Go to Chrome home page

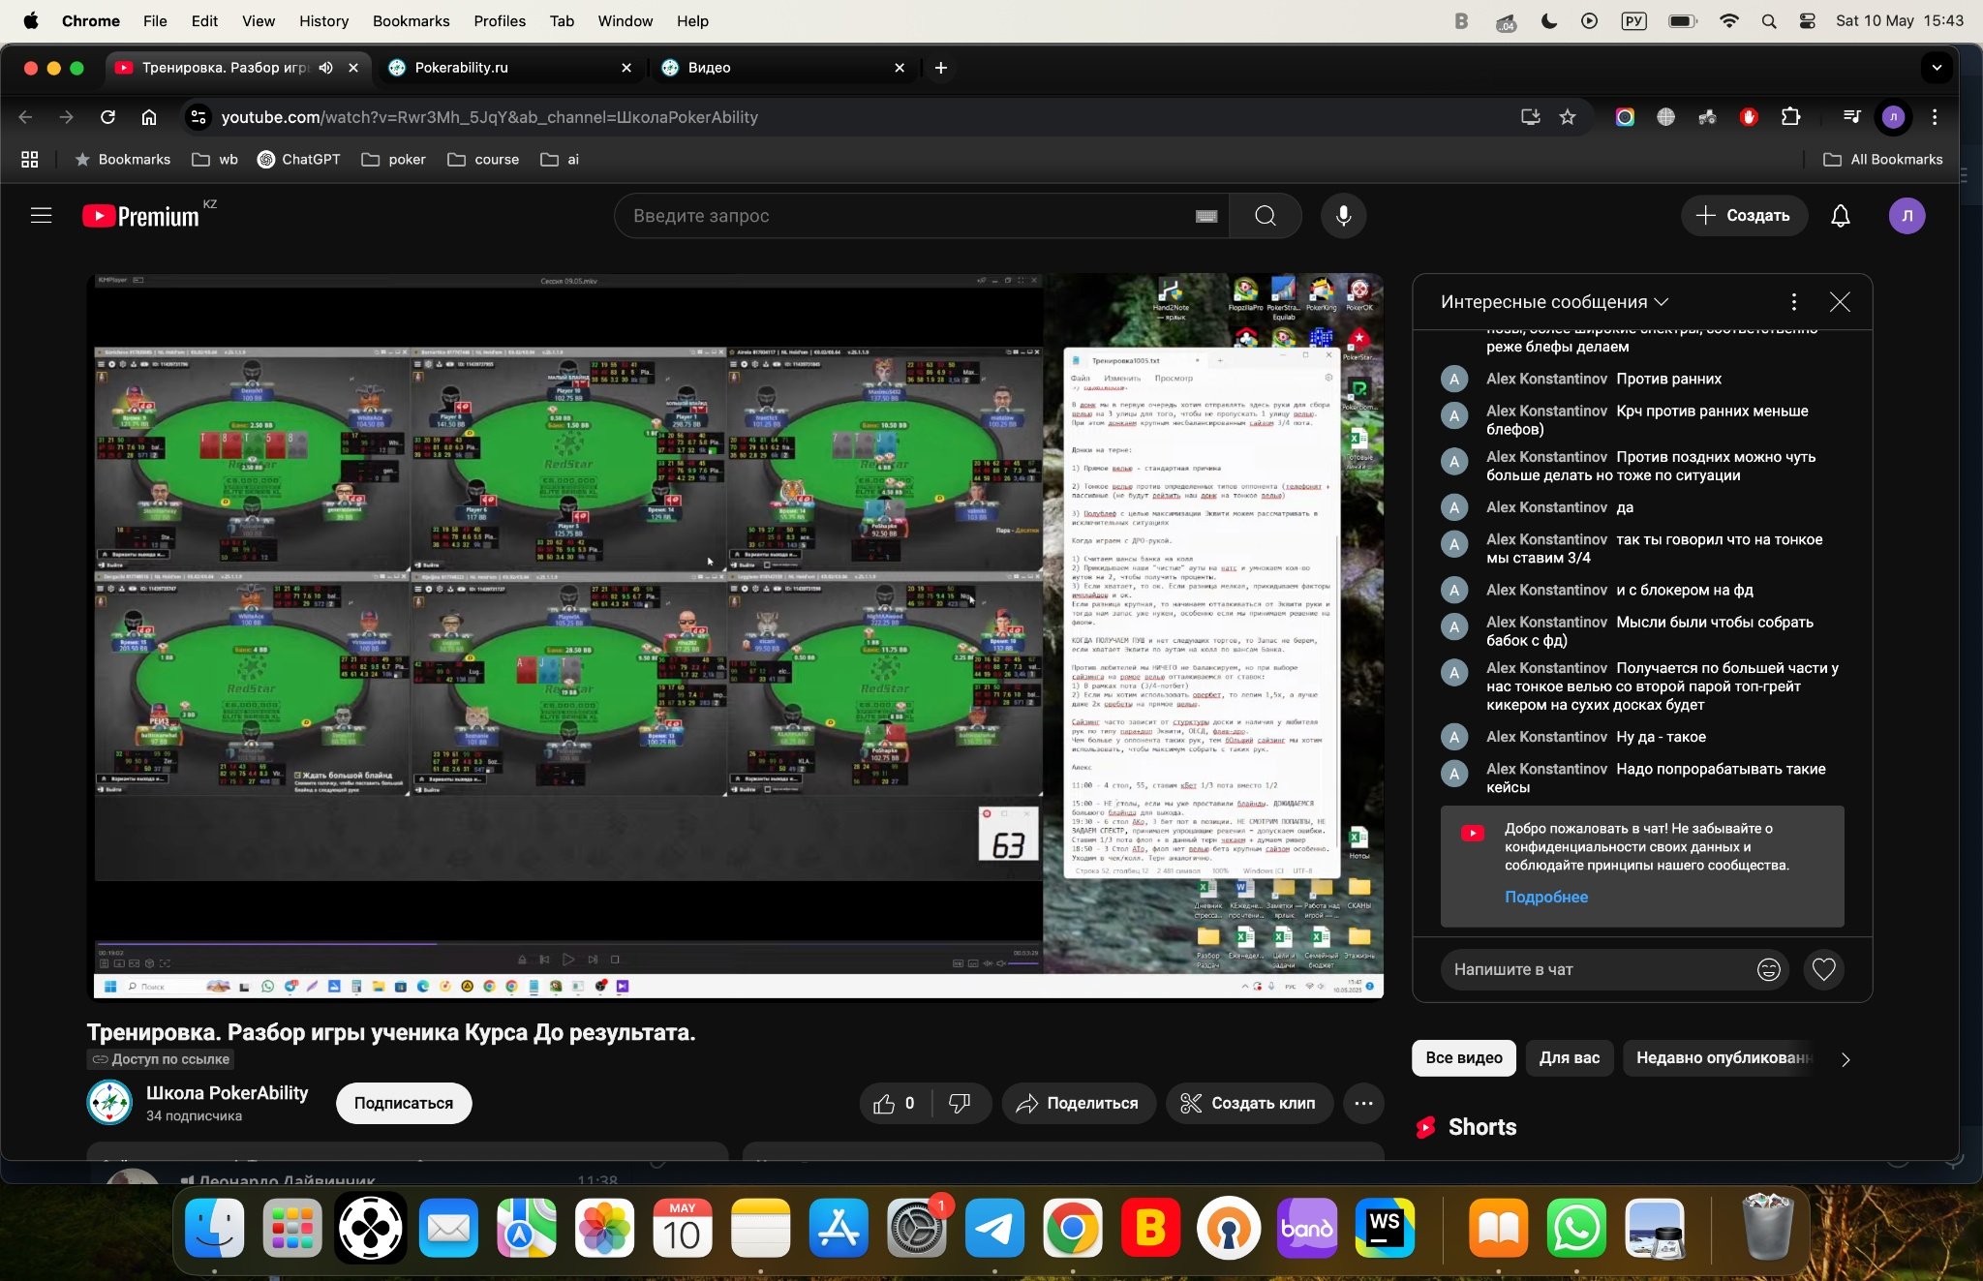(x=148, y=117)
